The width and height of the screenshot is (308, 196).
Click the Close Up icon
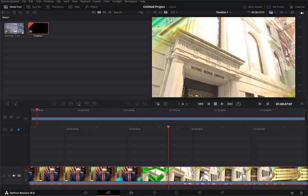tap(79, 103)
